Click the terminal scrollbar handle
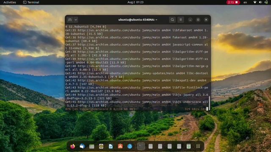 [210, 103]
